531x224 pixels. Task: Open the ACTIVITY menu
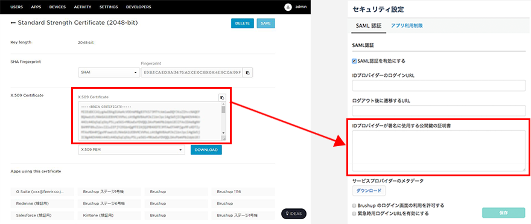(83, 7)
